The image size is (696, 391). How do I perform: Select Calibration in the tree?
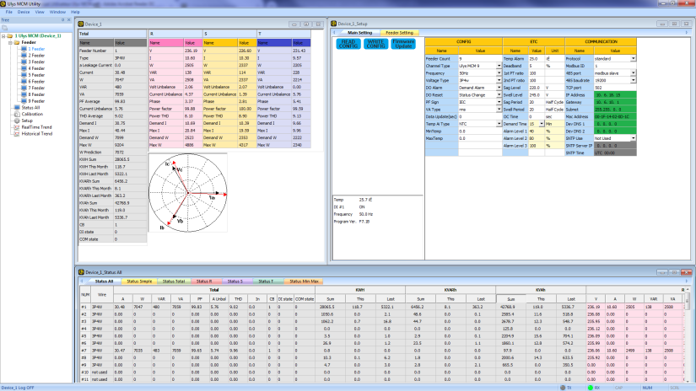point(32,115)
